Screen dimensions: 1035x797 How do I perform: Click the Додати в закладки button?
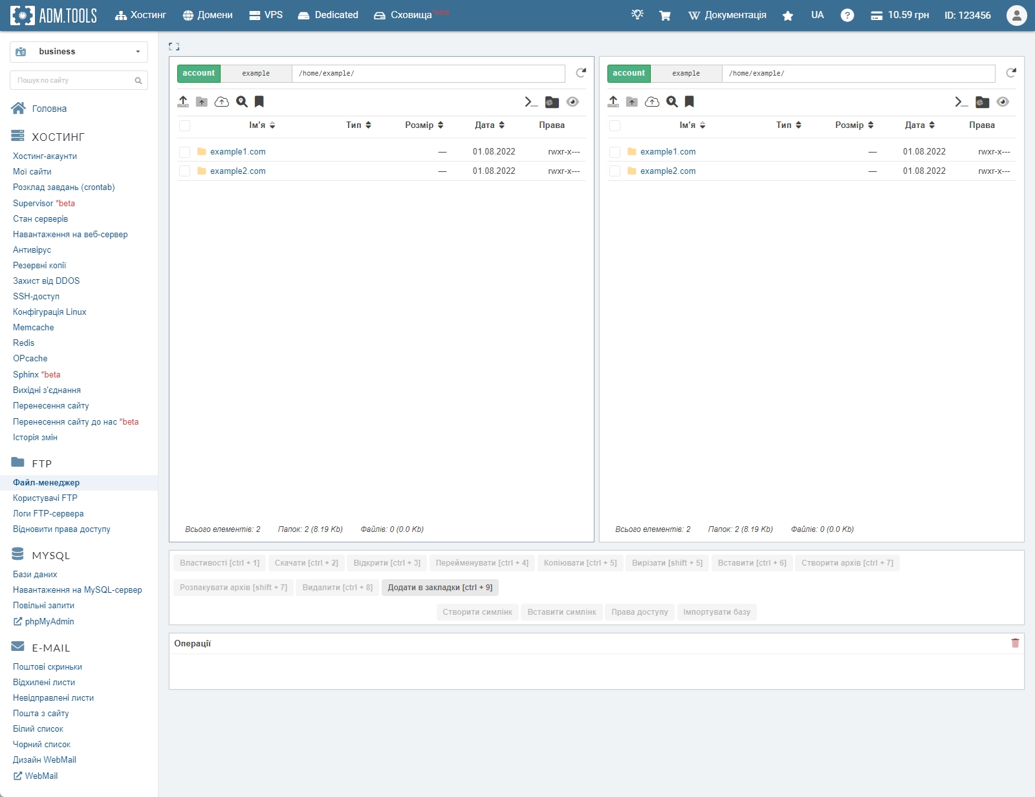(x=440, y=588)
